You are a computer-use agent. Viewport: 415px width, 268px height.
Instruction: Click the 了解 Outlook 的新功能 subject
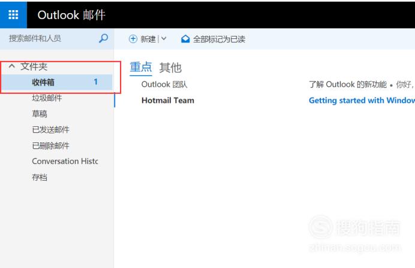pyautogui.click(x=347, y=84)
